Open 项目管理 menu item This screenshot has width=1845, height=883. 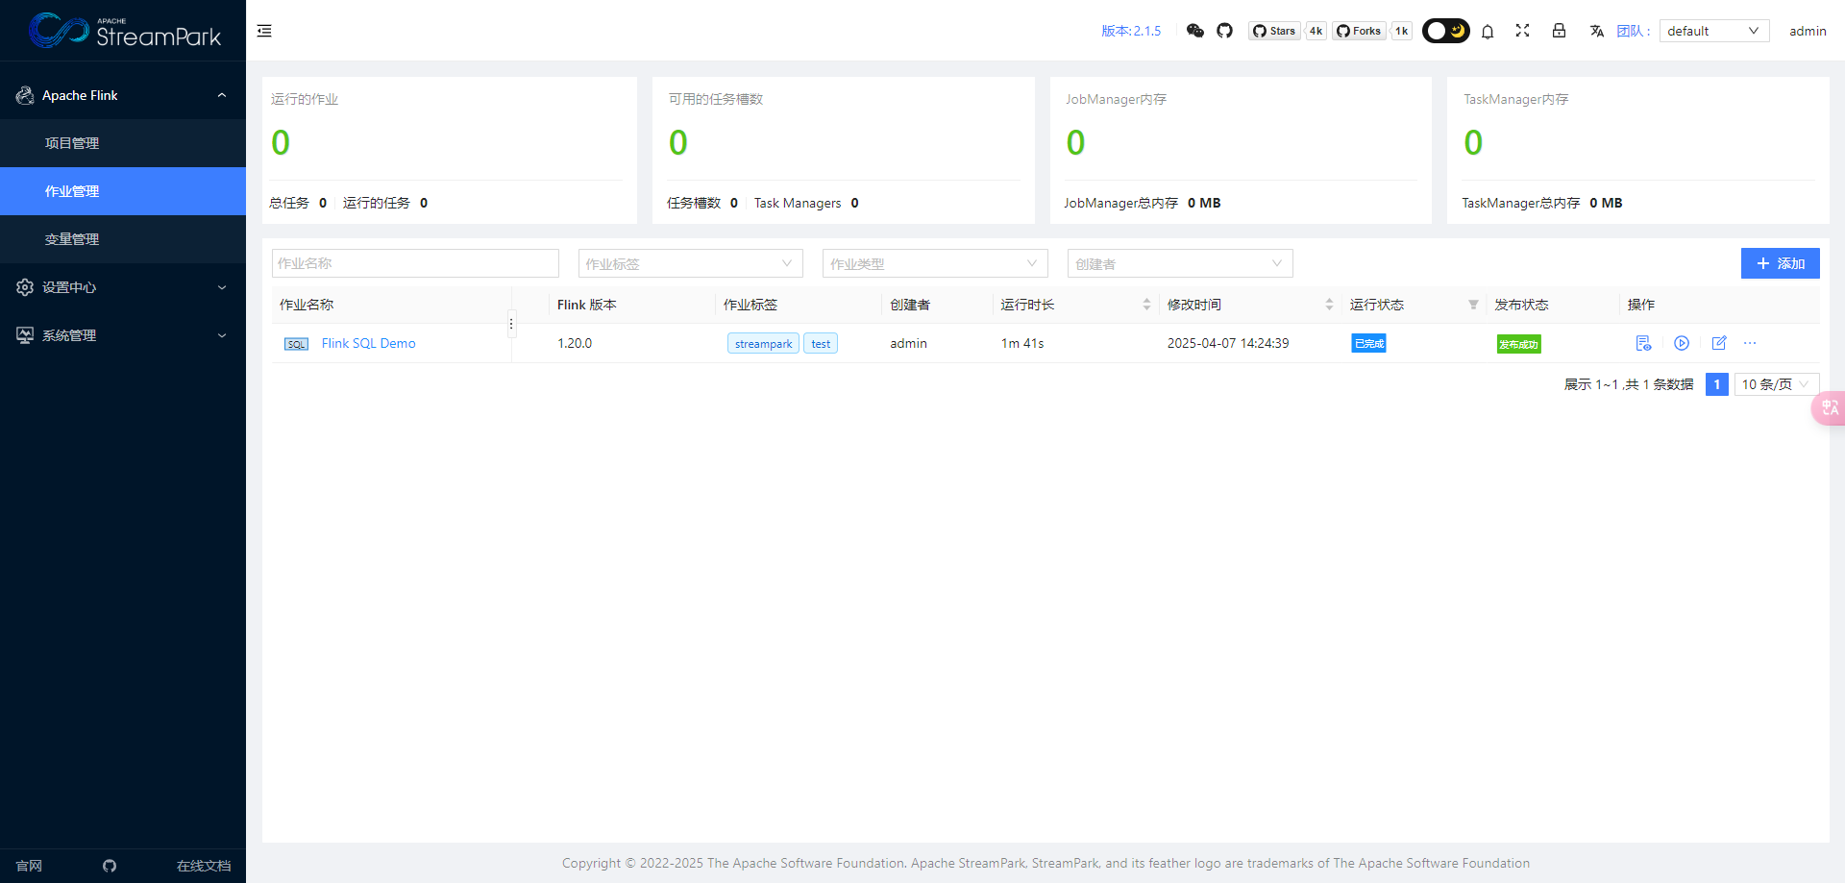tap(123, 143)
